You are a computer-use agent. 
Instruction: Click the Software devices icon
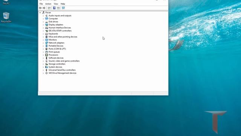[x=46, y=58]
